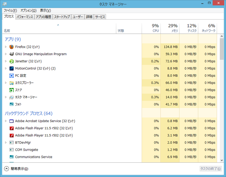Expand Adobe Acrobat Update Service row
This screenshot has height=177, width=226.
pos(6,121)
